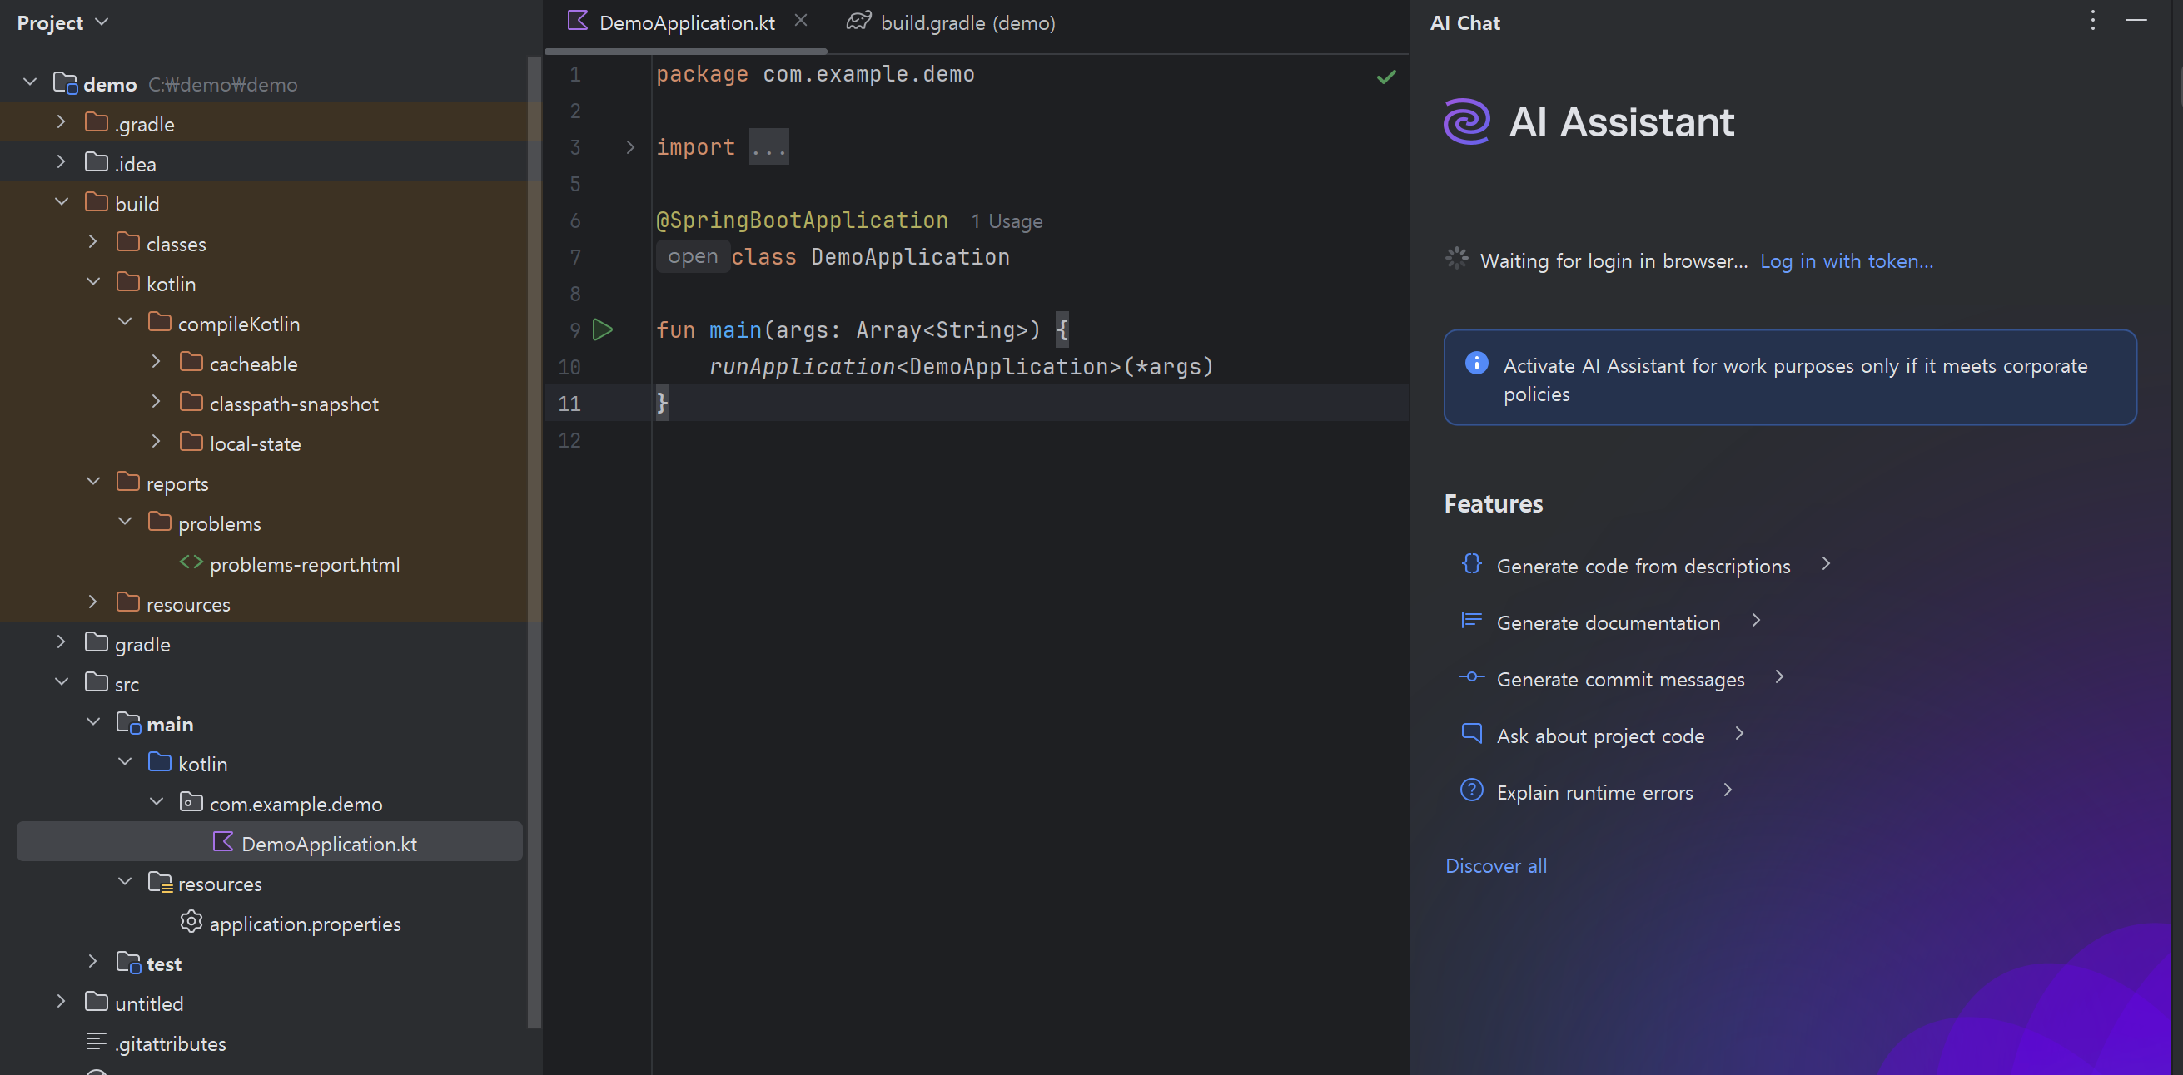The width and height of the screenshot is (2183, 1075).
Task: Click the Project tree vertical scrollbar
Action: point(534,542)
